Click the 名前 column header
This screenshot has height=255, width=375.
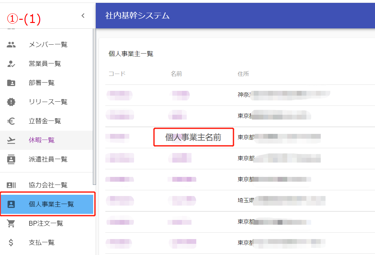(x=176, y=74)
